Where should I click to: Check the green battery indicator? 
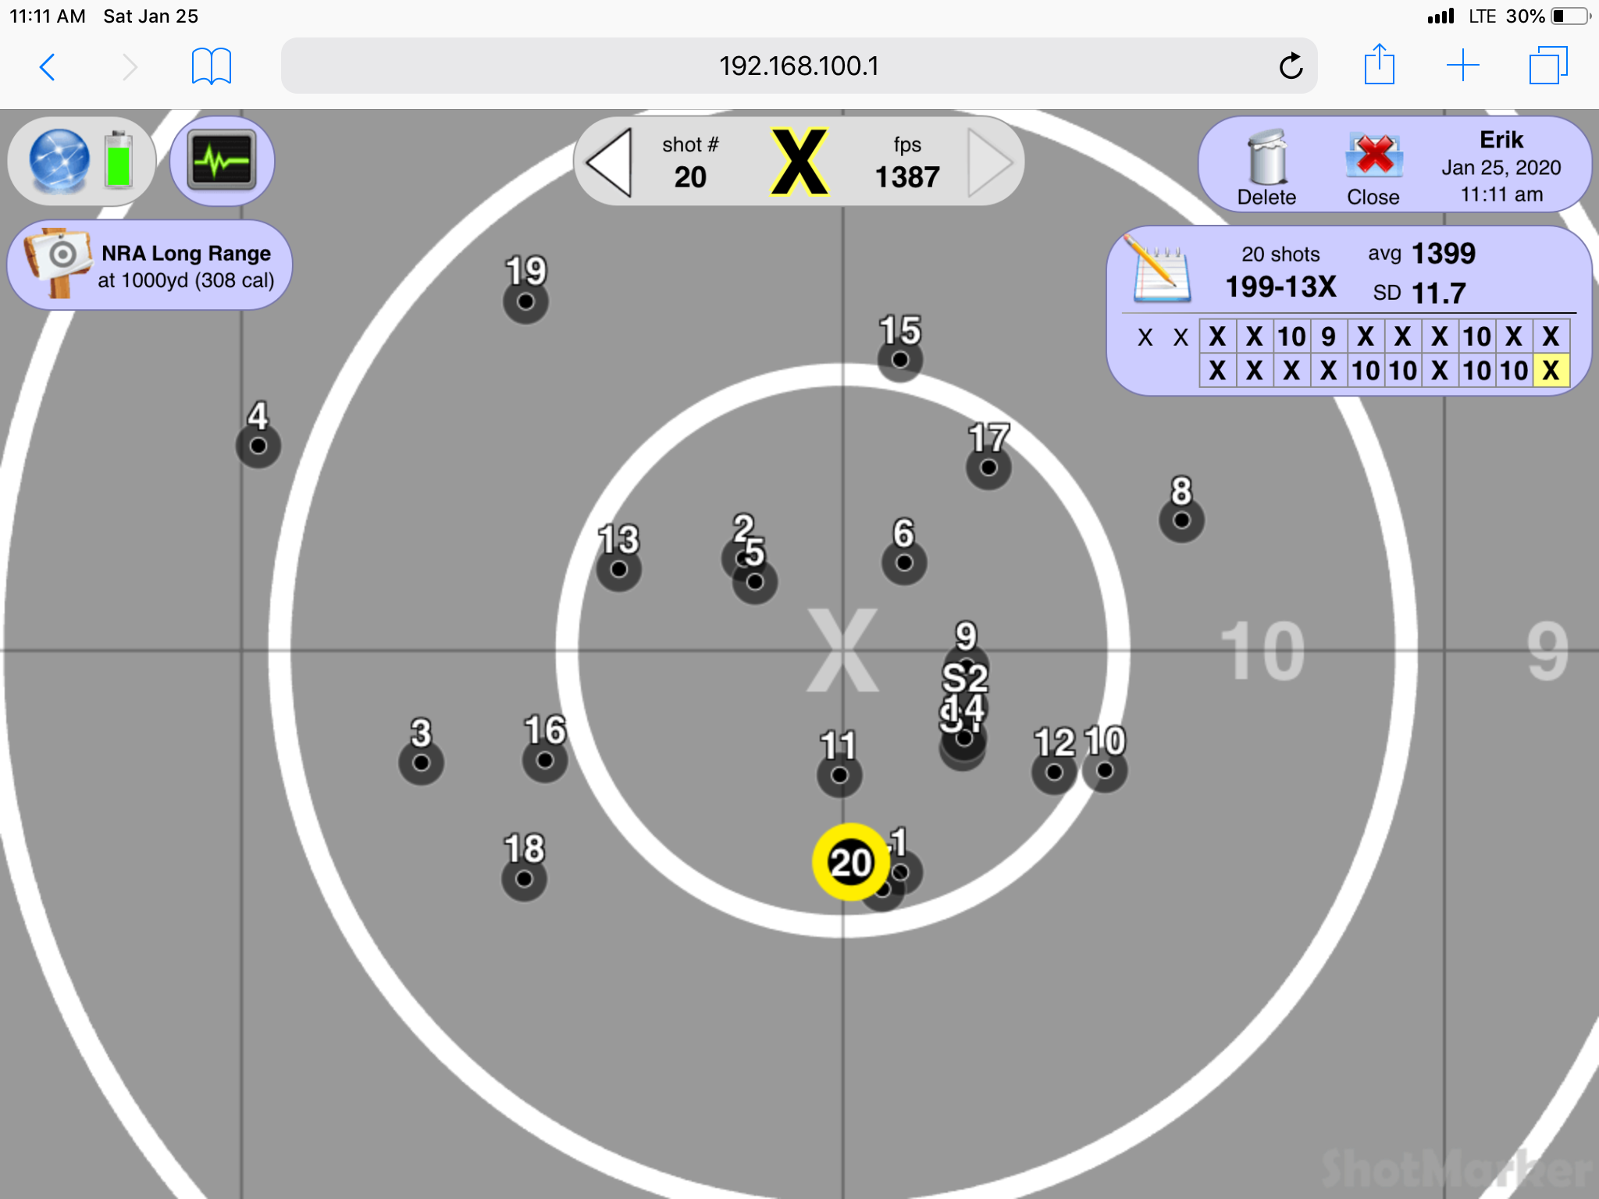coord(119,161)
